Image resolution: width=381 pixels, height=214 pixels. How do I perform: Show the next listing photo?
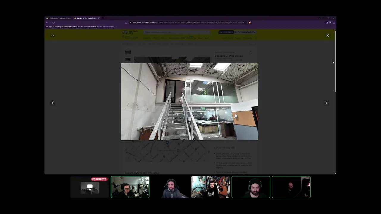326,103
